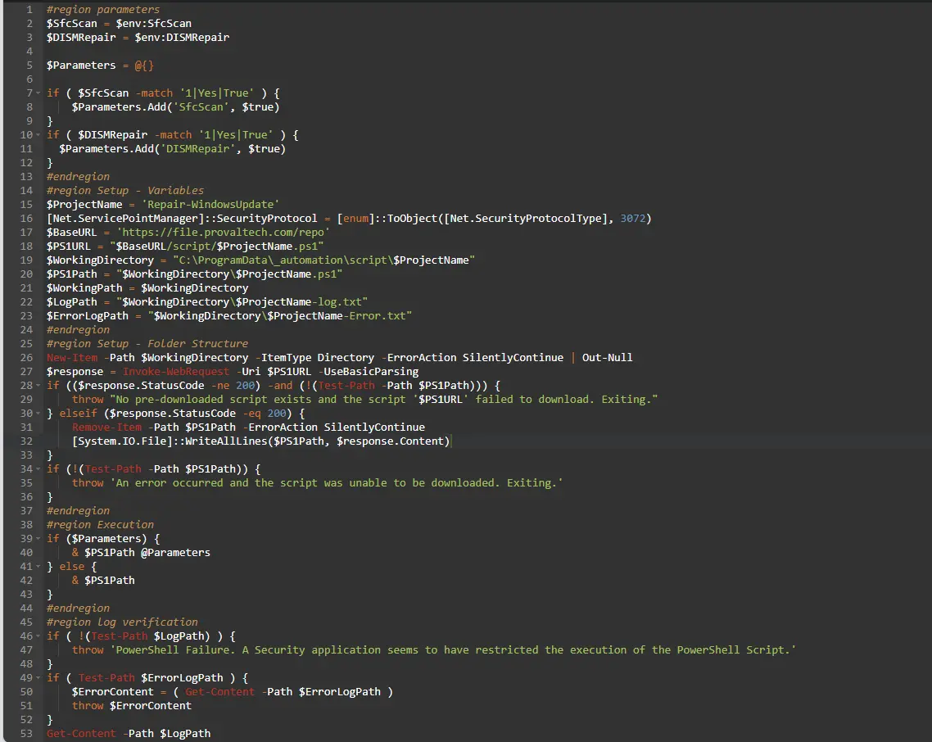Image resolution: width=932 pixels, height=742 pixels.
Task: Click the ''SfcScan'' string on line 8
Action: [x=201, y=107]
